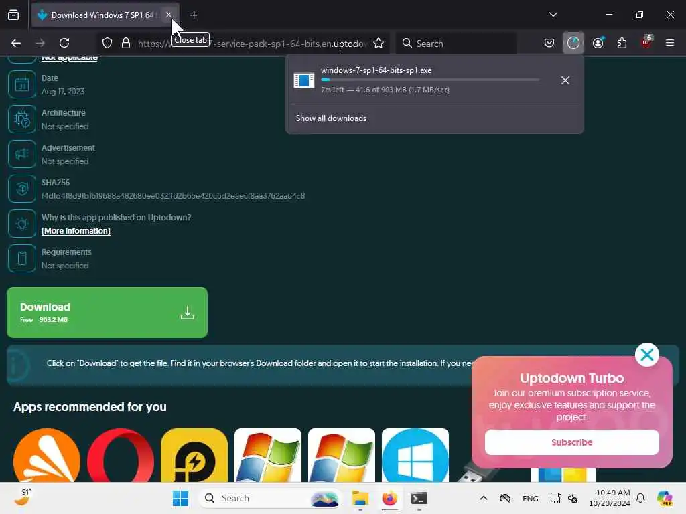Click the Requirements phone icon
This screenshot has height=514, width=686.
pyautogui.click(x=22, y=258)
